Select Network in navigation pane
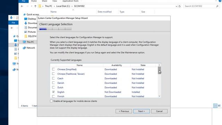This screenshot has width=222, height=125. coord(29,48)
